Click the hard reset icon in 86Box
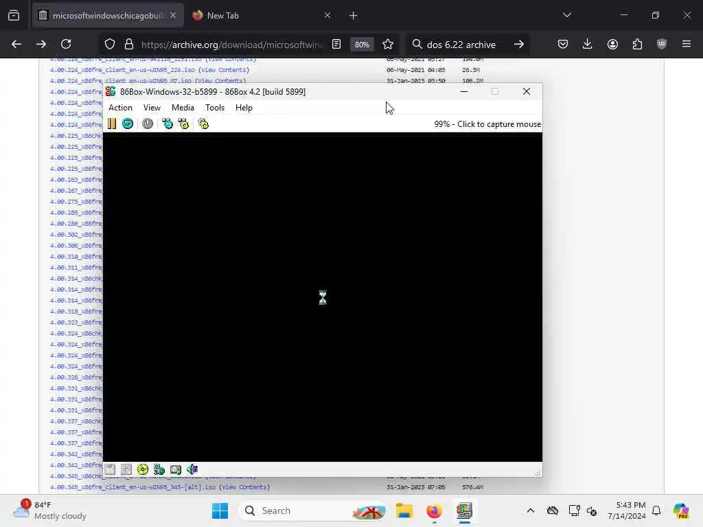 128,124
